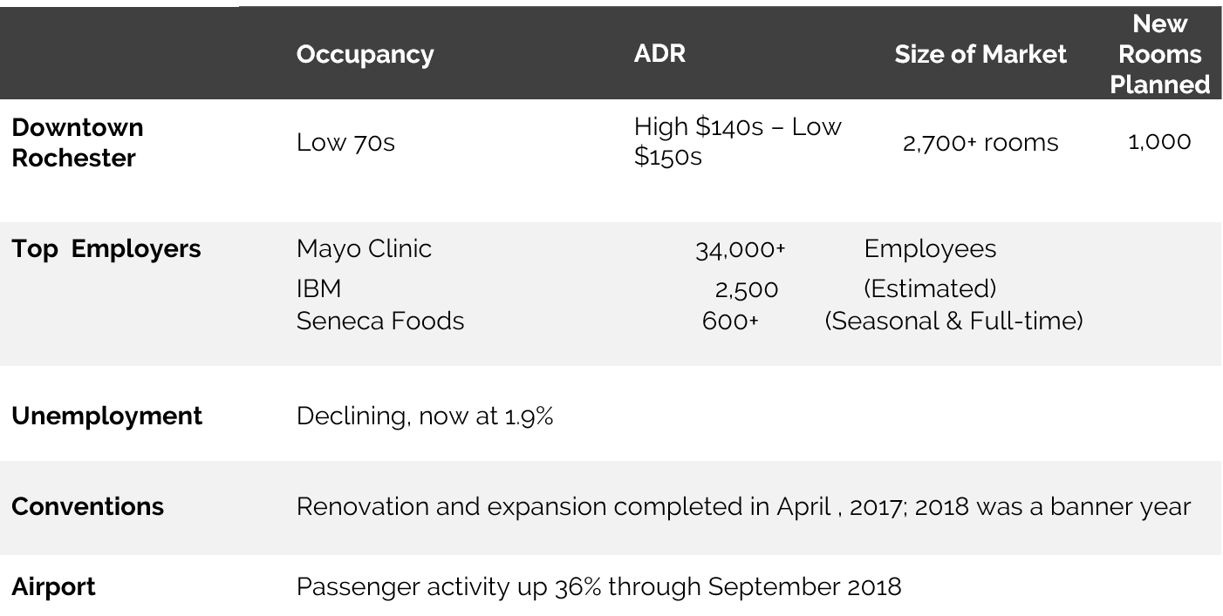Click the Seasonal & Full-time note
The width and height of the screenshot is (1223, 616).
pos(954,322)
